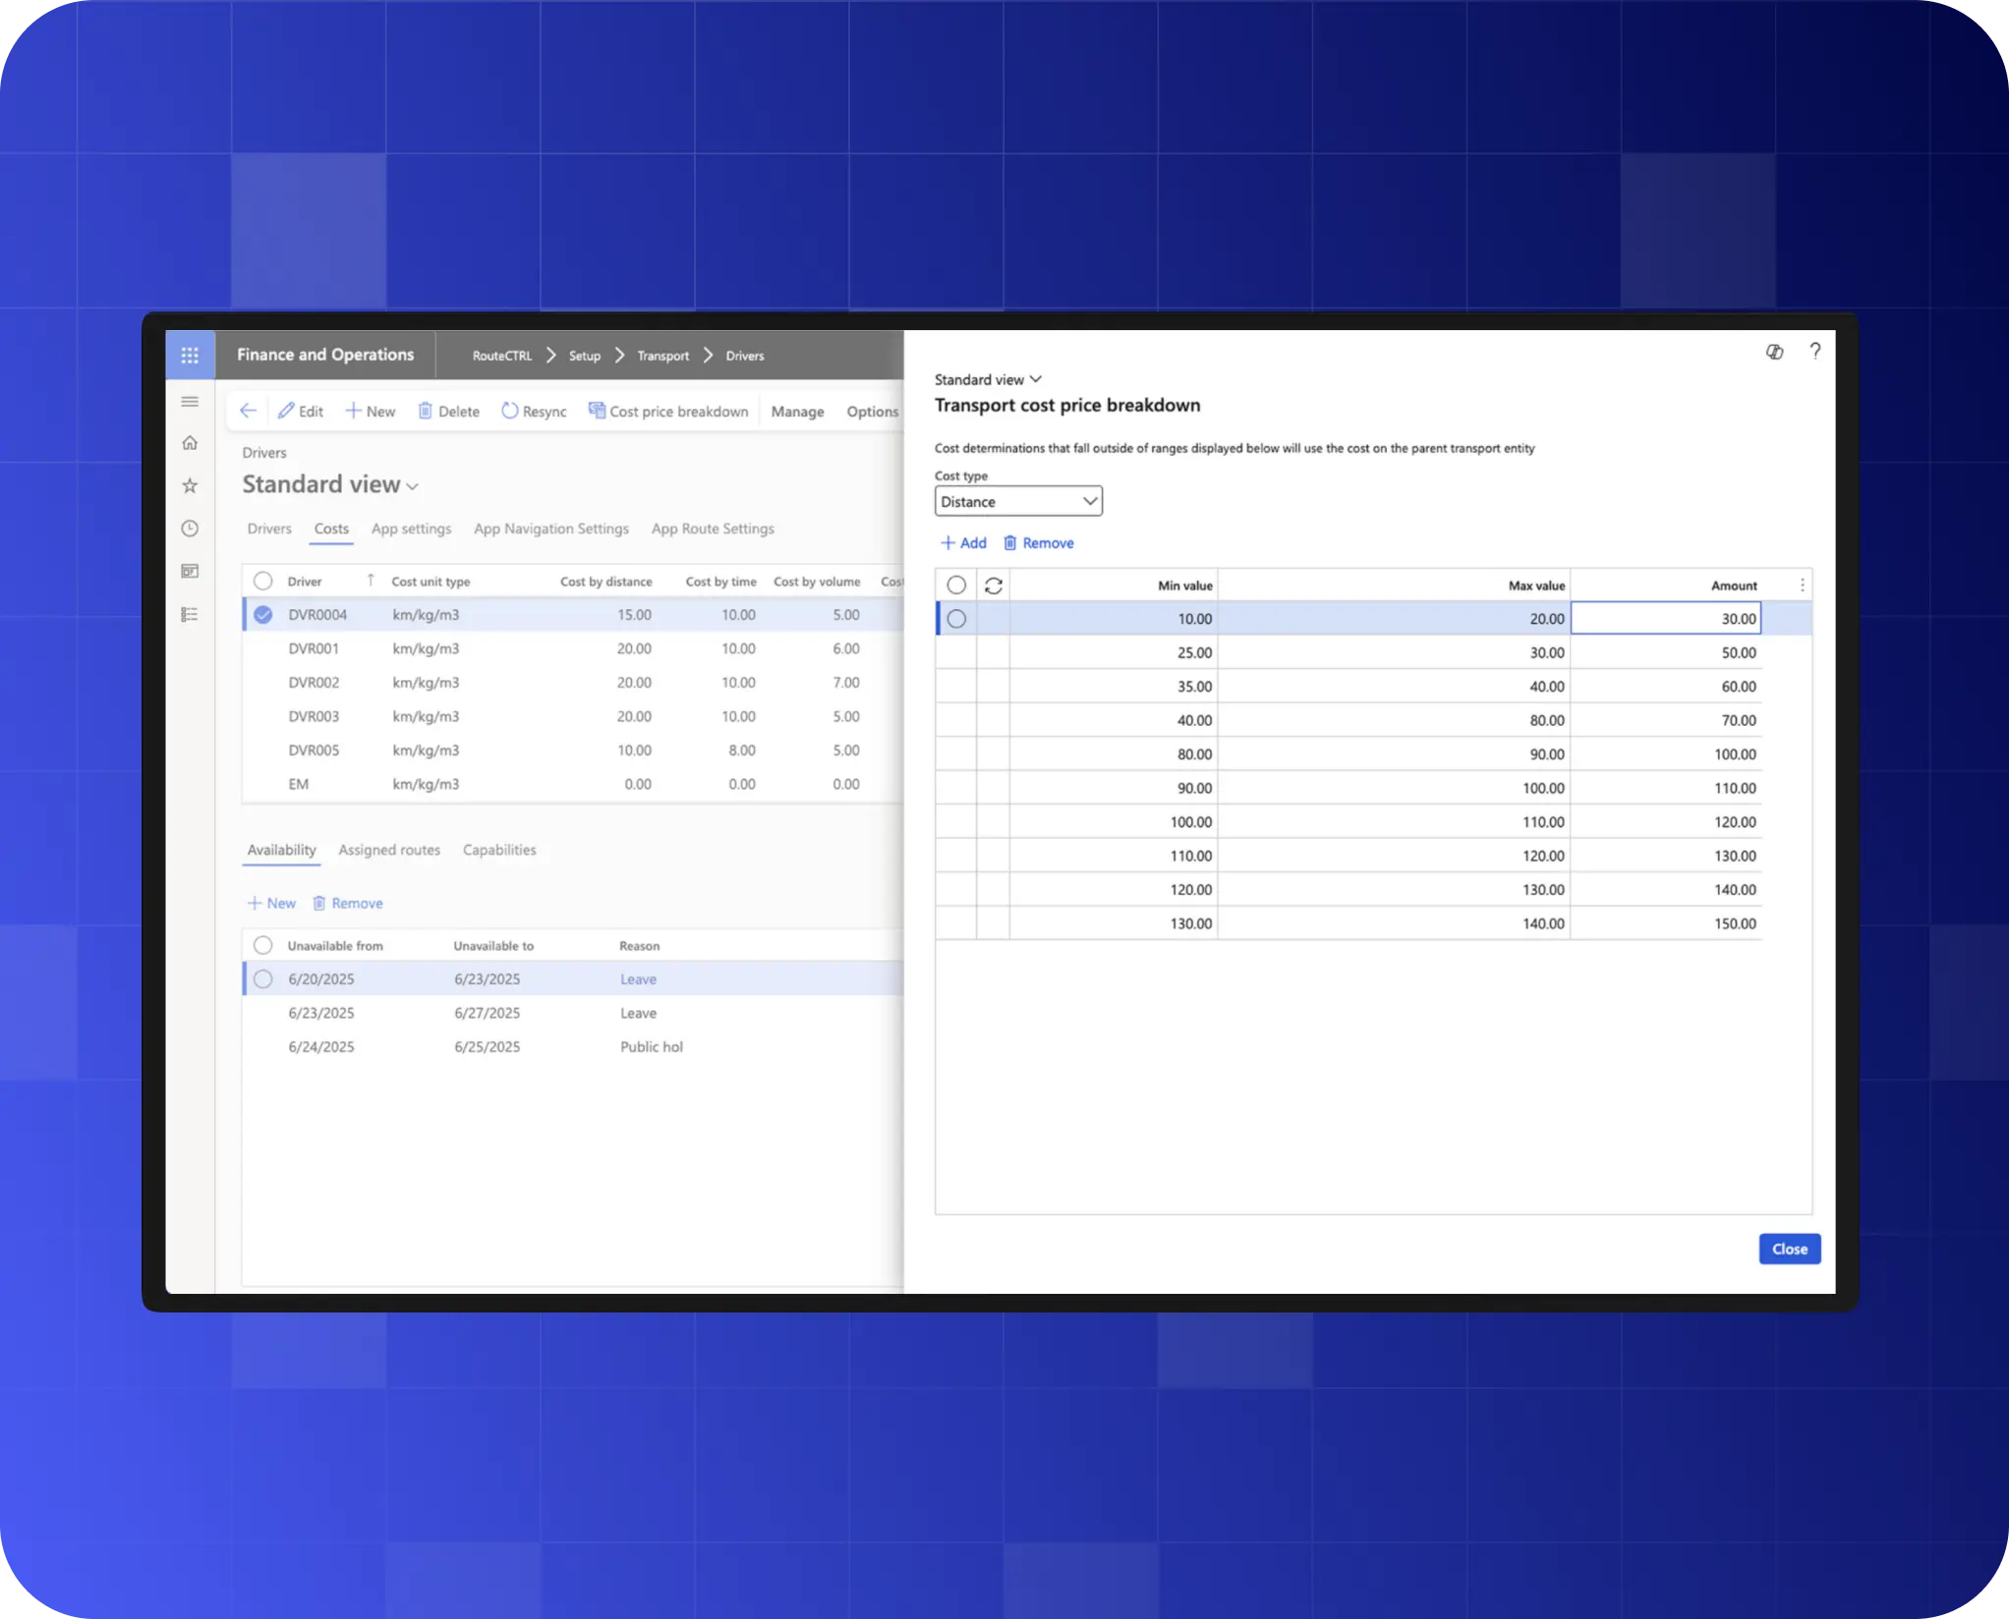Toggle select-all in availability grid

click(x=262, y=945)
